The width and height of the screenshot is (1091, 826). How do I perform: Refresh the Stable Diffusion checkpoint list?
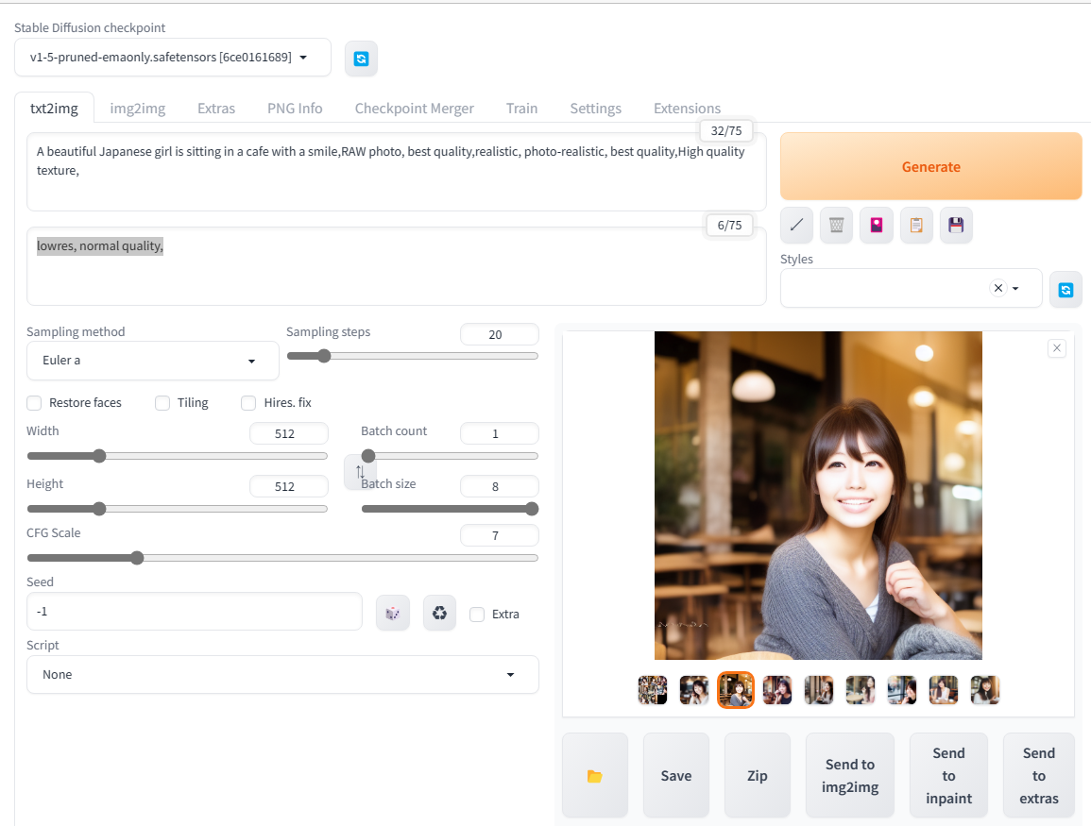[361, 59]
